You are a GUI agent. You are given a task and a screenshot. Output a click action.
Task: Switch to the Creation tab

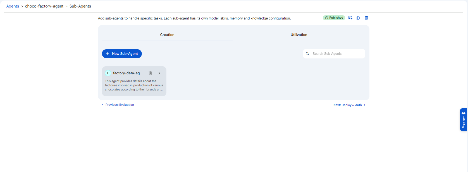[167, 35]
